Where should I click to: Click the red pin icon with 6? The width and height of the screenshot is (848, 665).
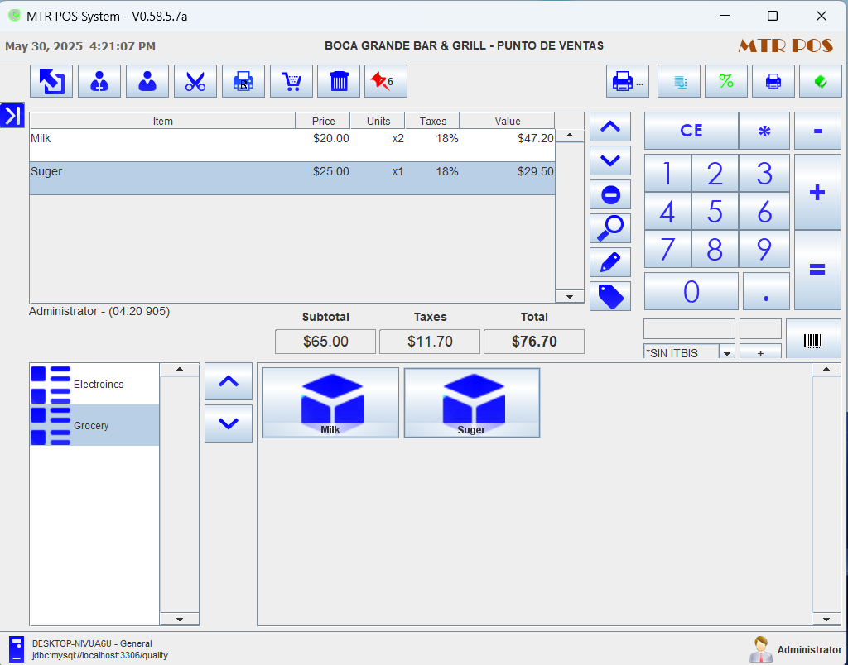point(386,81)
